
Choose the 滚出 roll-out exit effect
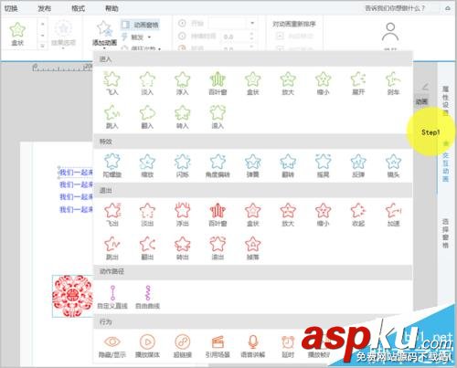click(218, 248)
